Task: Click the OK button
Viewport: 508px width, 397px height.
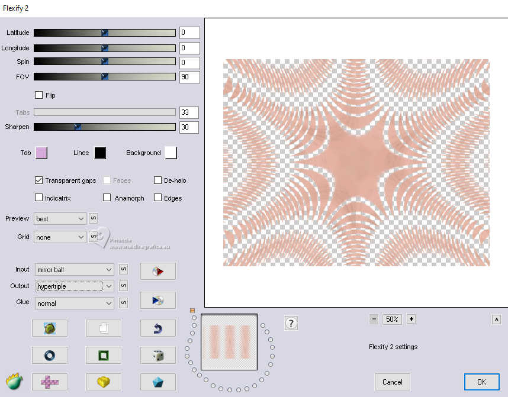Action: click(x=482, y=382)
